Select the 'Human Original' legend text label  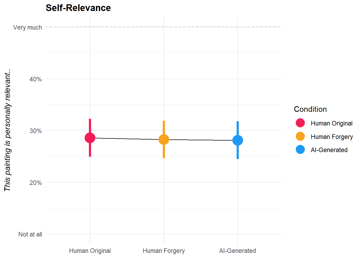pyautogui.click(x=331, y=123)
